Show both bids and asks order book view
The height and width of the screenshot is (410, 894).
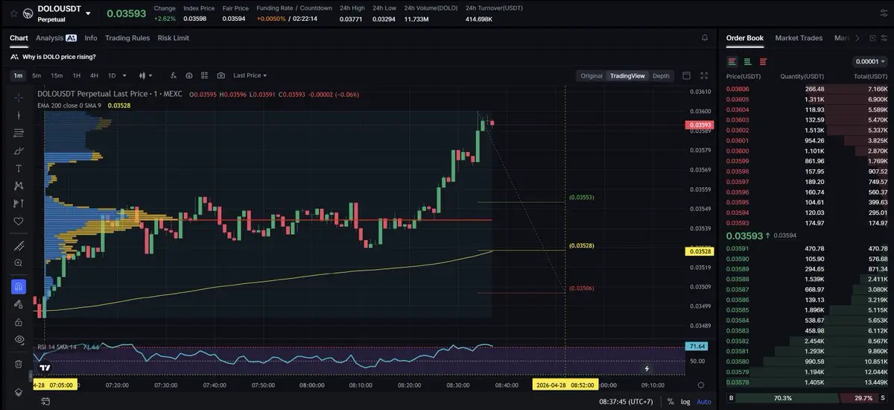(x=732, y=62)
